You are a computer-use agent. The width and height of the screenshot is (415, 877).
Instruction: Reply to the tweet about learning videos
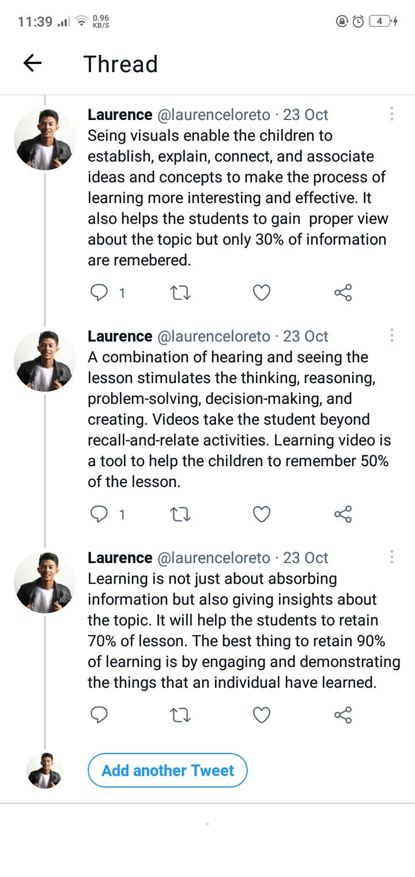point(100,514)
